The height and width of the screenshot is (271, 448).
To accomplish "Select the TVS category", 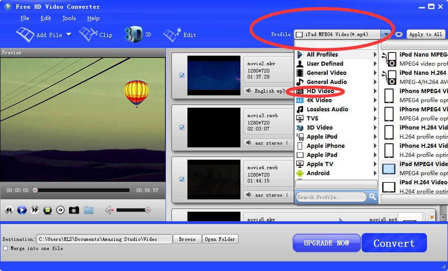I will 336,118.
